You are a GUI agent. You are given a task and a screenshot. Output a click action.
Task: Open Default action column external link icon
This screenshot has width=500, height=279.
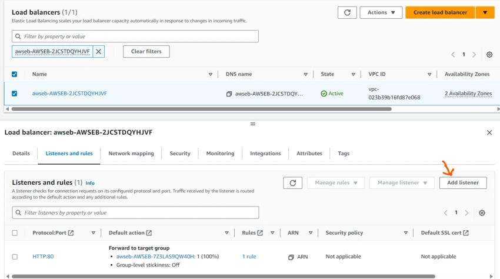[149, 232]
